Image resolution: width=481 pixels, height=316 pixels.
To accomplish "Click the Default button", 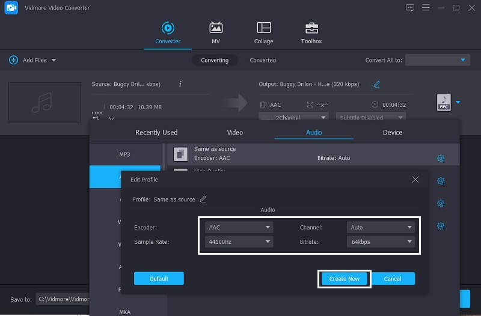I will click(159, 279).
